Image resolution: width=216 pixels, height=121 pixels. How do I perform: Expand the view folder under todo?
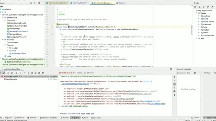[7, 51]
